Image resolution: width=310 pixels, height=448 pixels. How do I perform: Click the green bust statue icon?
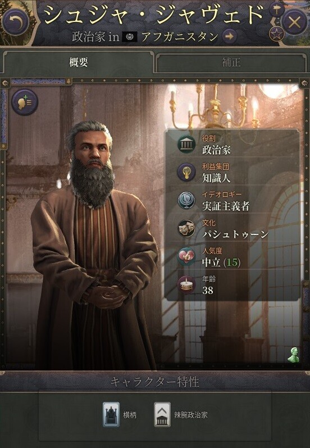294,355
